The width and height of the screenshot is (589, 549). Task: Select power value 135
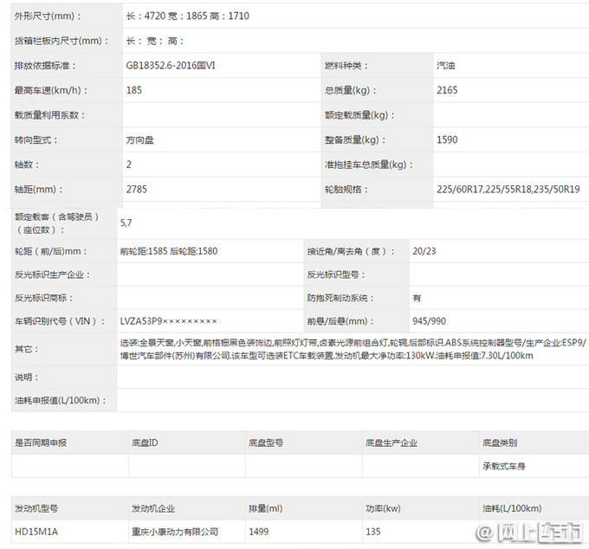tap(373, 532)
